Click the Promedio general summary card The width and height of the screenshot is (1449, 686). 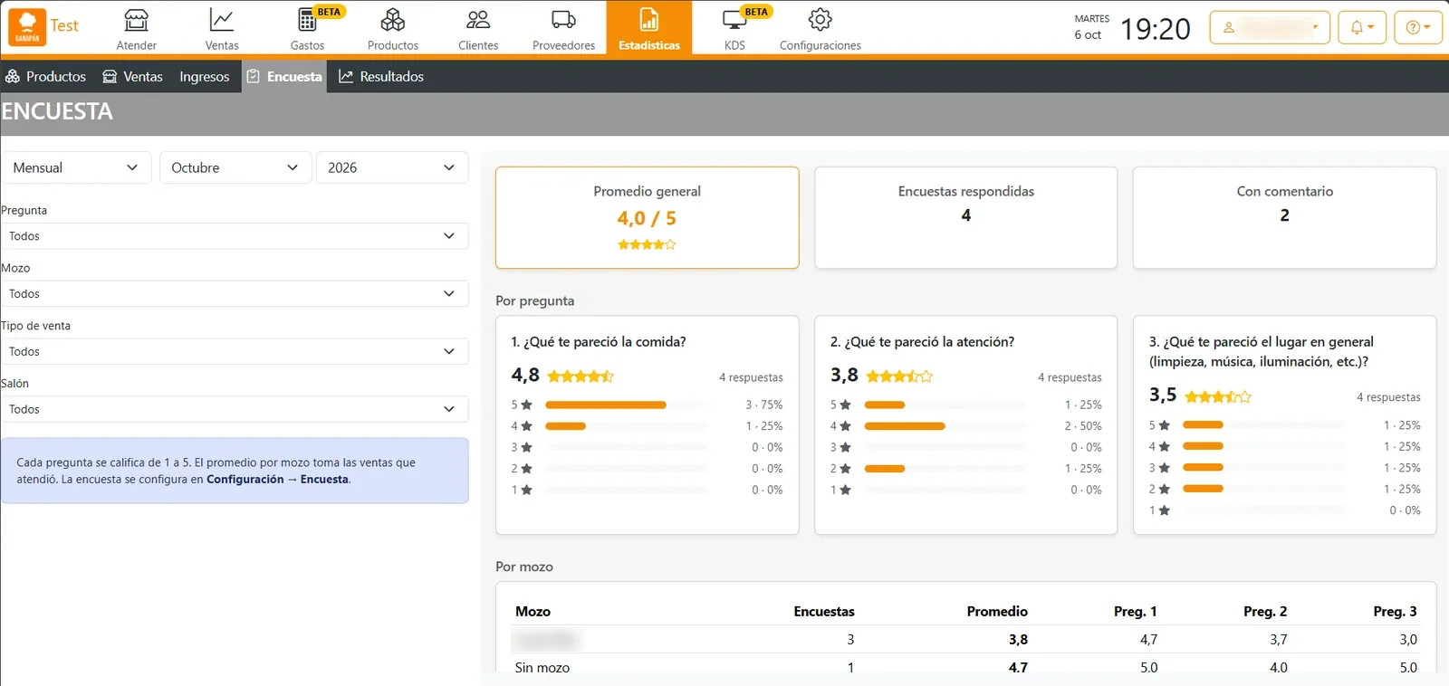[648, 217]
